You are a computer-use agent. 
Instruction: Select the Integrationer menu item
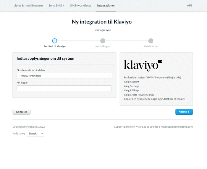click(x=106, y=6)
